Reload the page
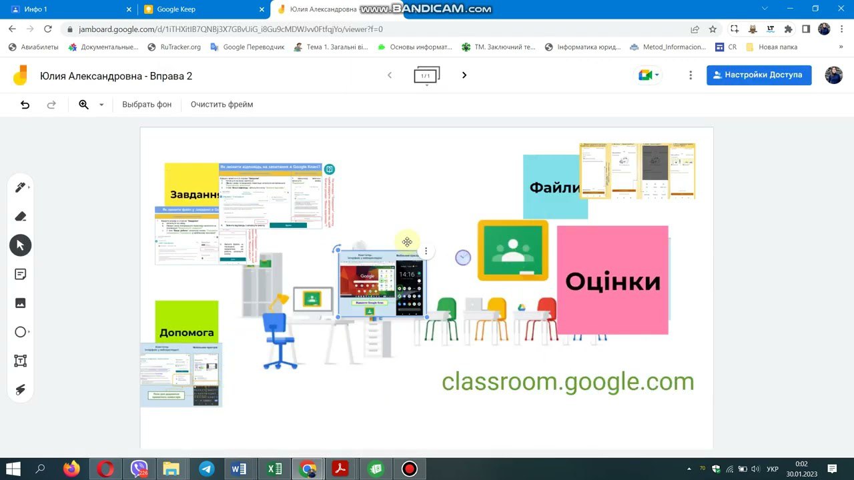Screen dimensions: 854x480 (x=48, y=29)
